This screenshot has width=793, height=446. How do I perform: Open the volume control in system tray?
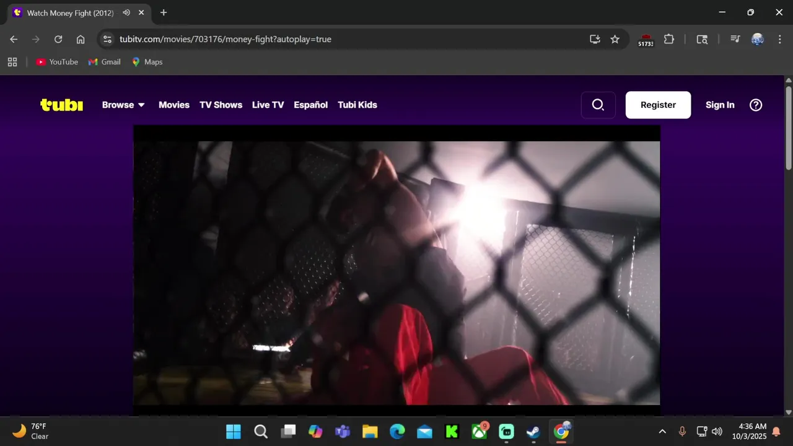click(717, 432)
